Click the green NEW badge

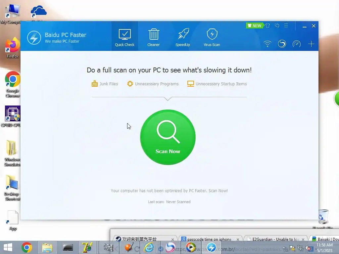pos(255,25)
